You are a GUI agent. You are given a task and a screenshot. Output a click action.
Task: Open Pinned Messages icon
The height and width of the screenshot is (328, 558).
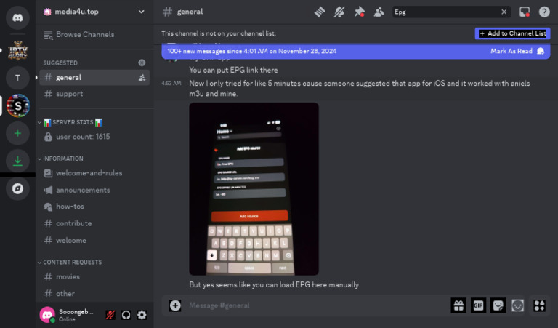point(359,12)
